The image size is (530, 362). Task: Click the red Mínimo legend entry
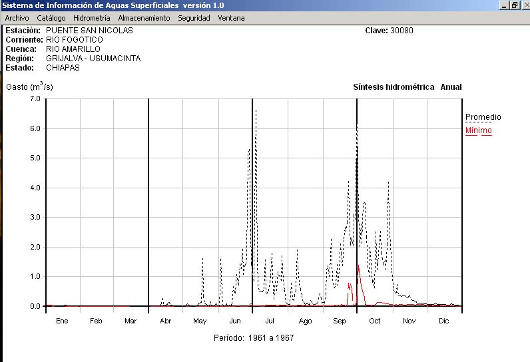(478, 130)
